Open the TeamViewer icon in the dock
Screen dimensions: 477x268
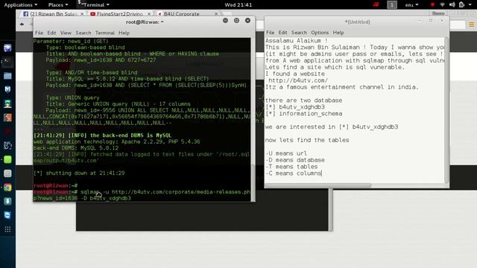click(x=7, y=215)
